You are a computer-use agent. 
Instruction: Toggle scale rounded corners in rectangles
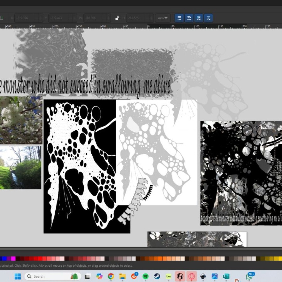189,18
